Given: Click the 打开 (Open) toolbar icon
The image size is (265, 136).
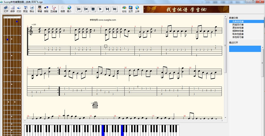Looking at the screenshot, I should pos(6,9).
